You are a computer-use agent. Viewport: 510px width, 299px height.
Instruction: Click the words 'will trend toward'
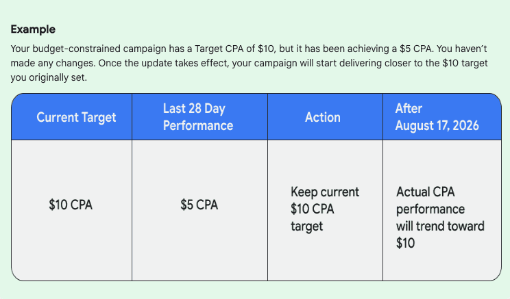pyautogui.click(x=440, y=226)
